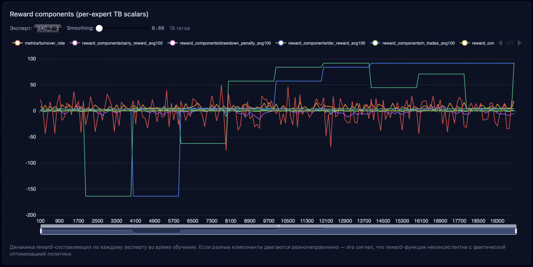Click the center grip of the zoom range bar
Image resolution: width=533 pixels, height=267 pixels.
(278, 226)
